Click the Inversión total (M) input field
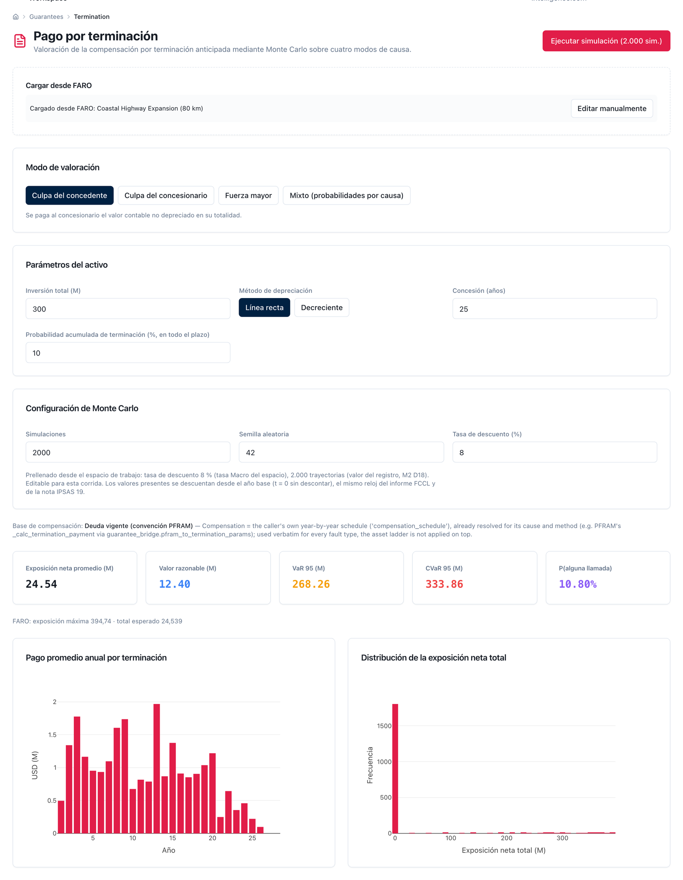The image size is (683, 880). click(128, 309)
